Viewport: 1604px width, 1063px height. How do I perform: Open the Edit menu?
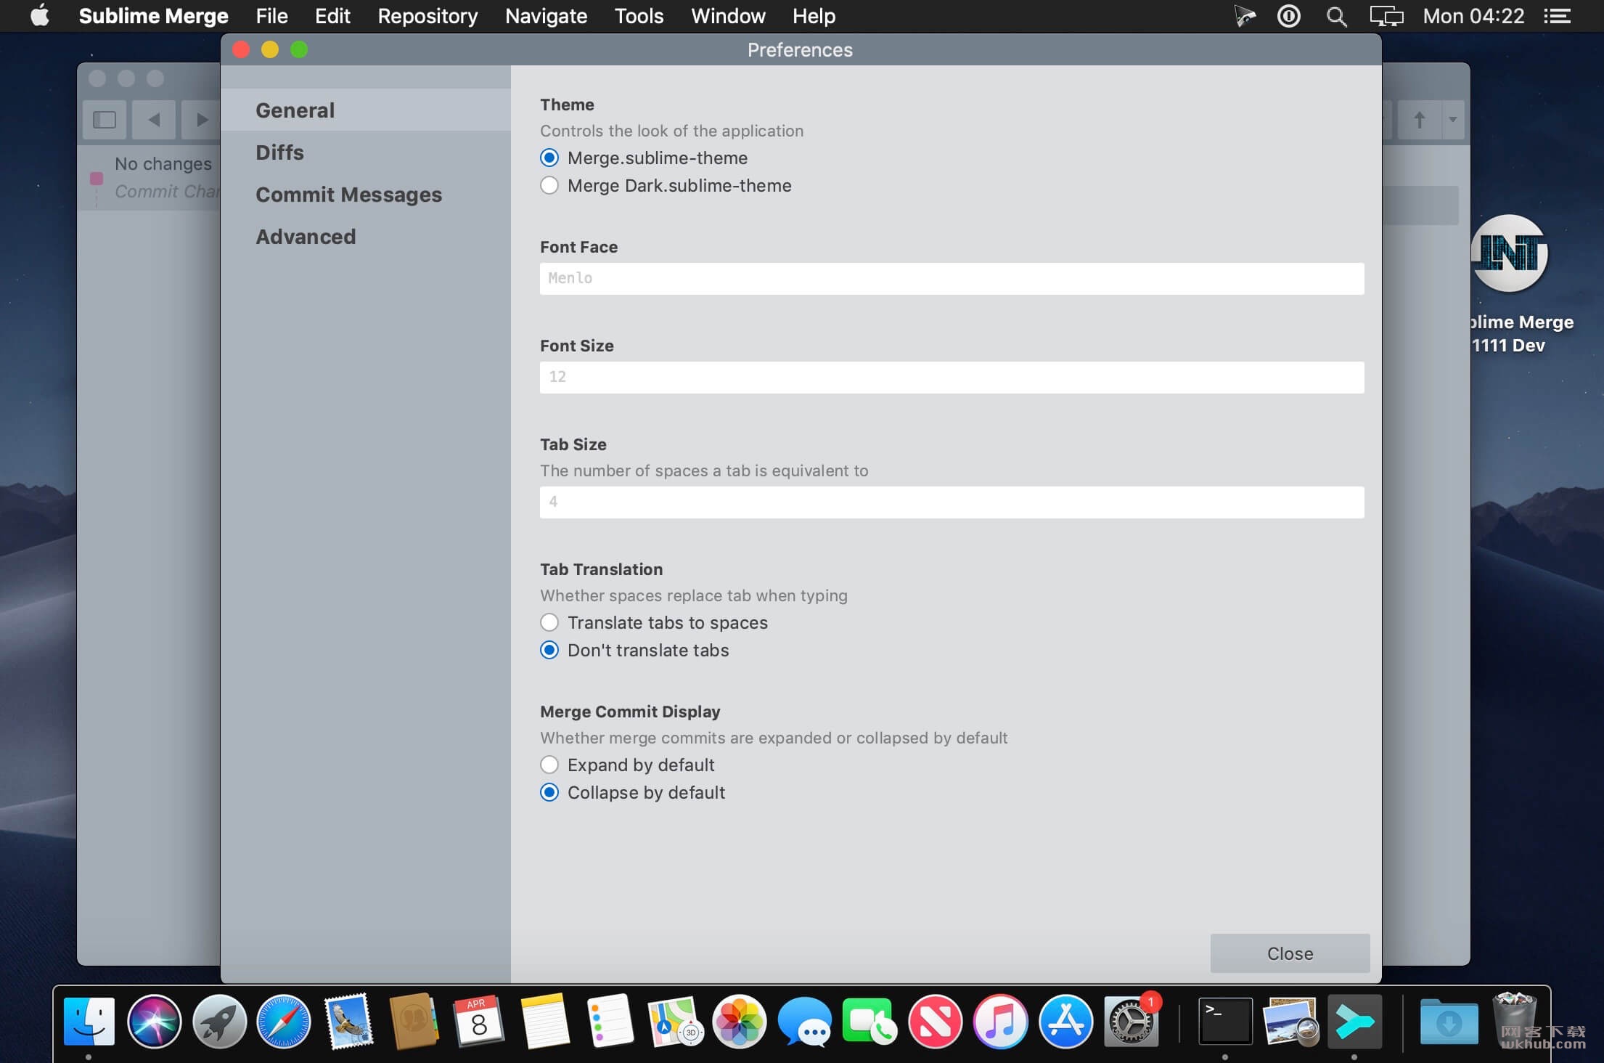click(332, 16)
